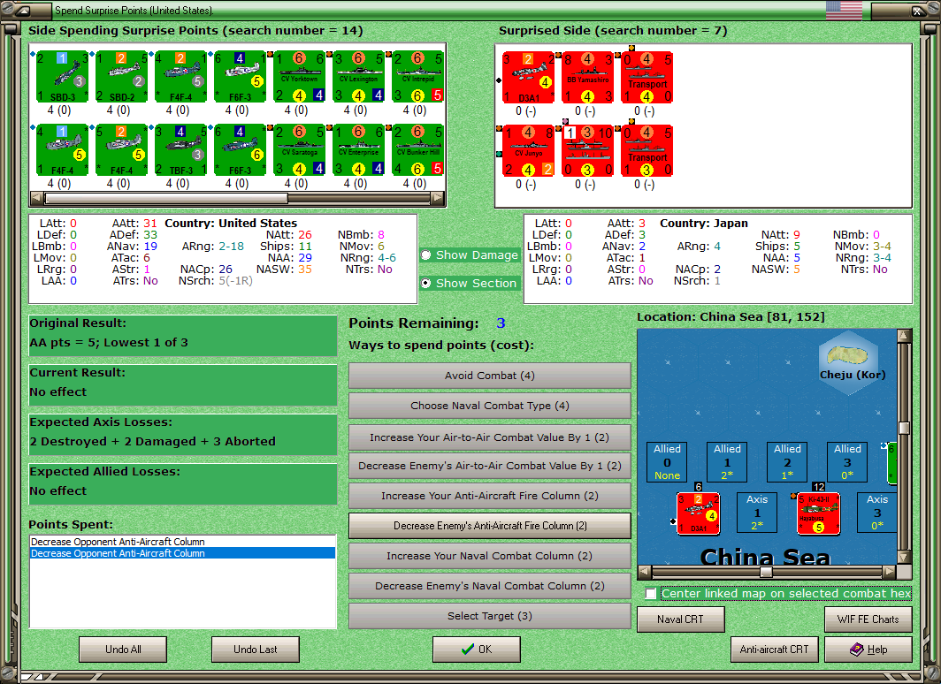Viewport: 941px width, 684px height.
Task: Click Decrease Enemy's Naval Combat Column
Action: click(490, 586)
